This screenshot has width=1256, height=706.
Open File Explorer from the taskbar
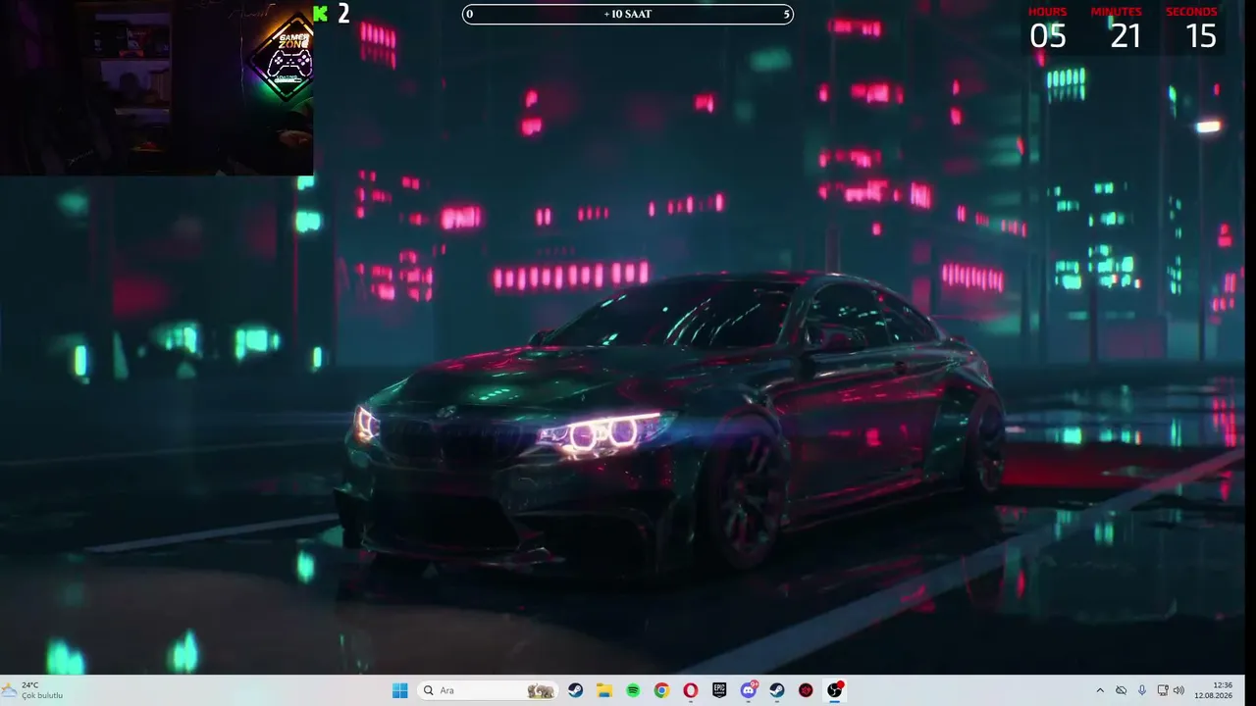click(604, 690)
